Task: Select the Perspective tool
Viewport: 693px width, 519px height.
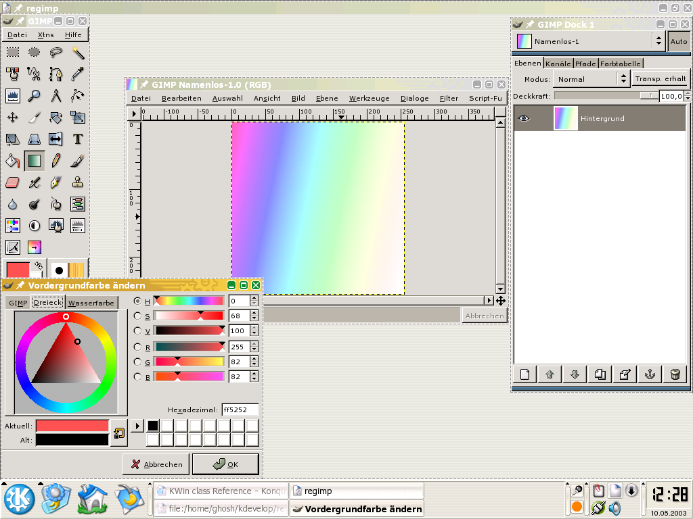Action: point(34,139)
